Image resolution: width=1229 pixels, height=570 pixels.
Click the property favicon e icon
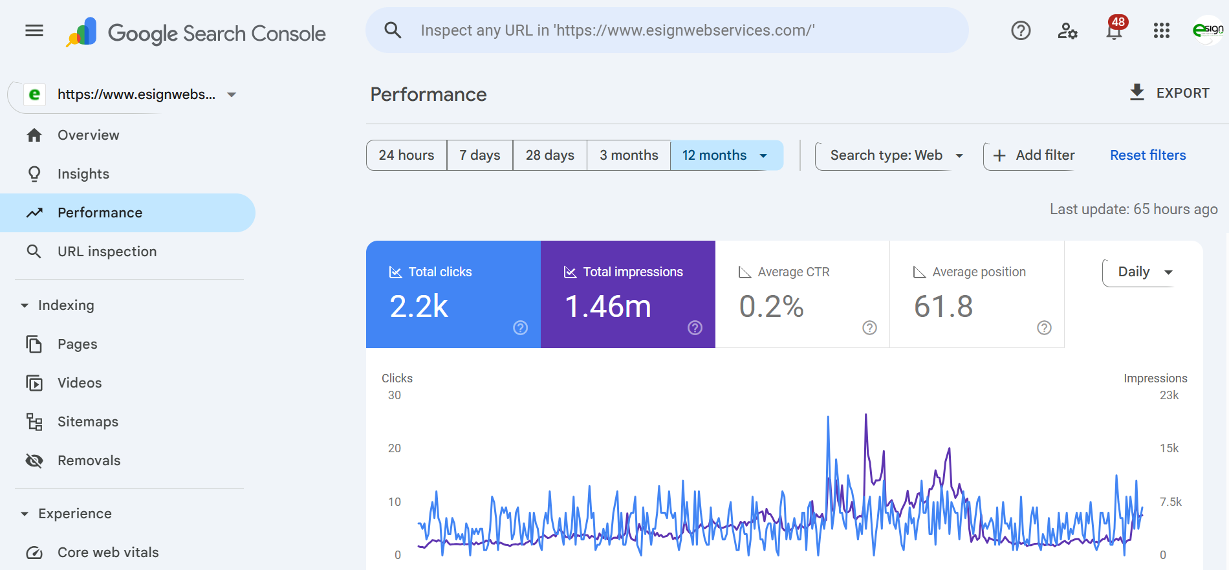[x=34, y=94]
